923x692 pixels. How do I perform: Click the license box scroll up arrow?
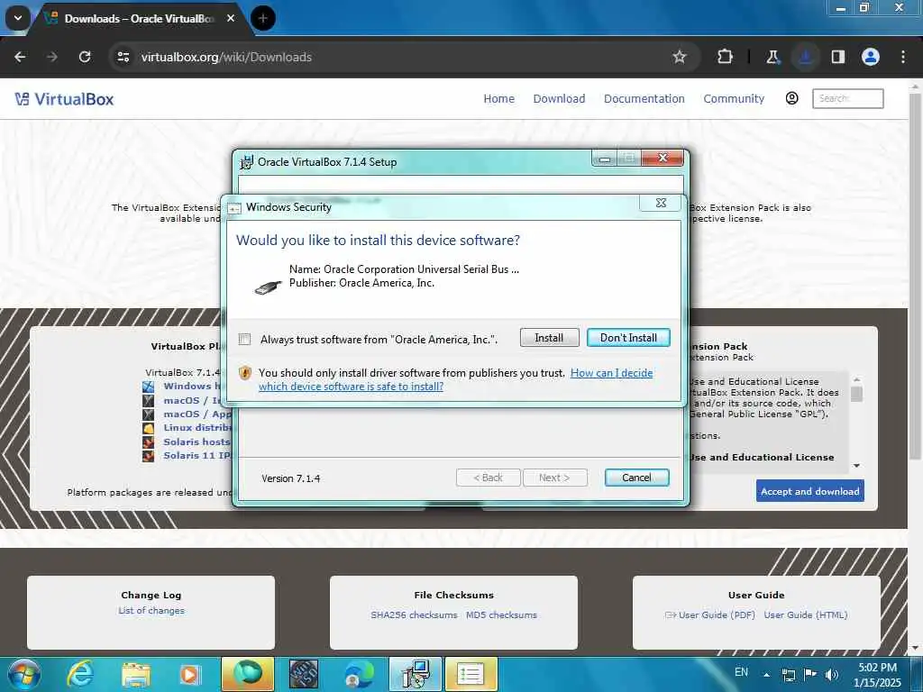(856, 379)
